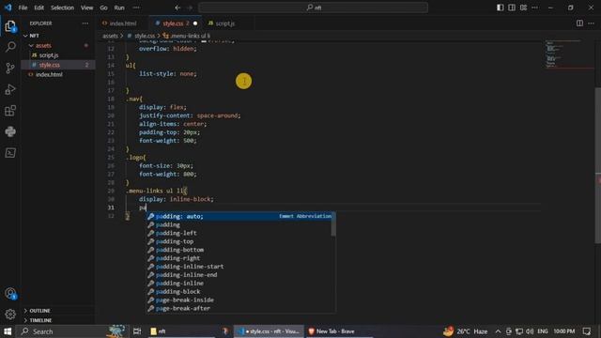This screenshot has height=338, width=601.
Task: Open the customize layout icon
Action: pos(523,8)
